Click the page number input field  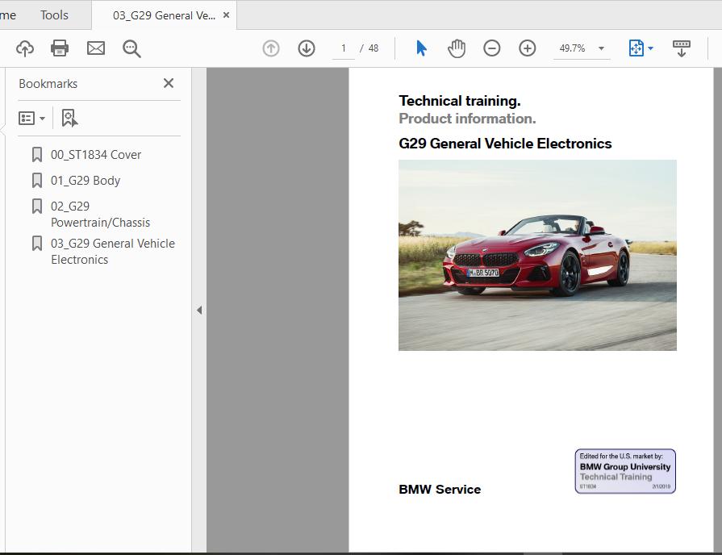click(x=344, y=48)
